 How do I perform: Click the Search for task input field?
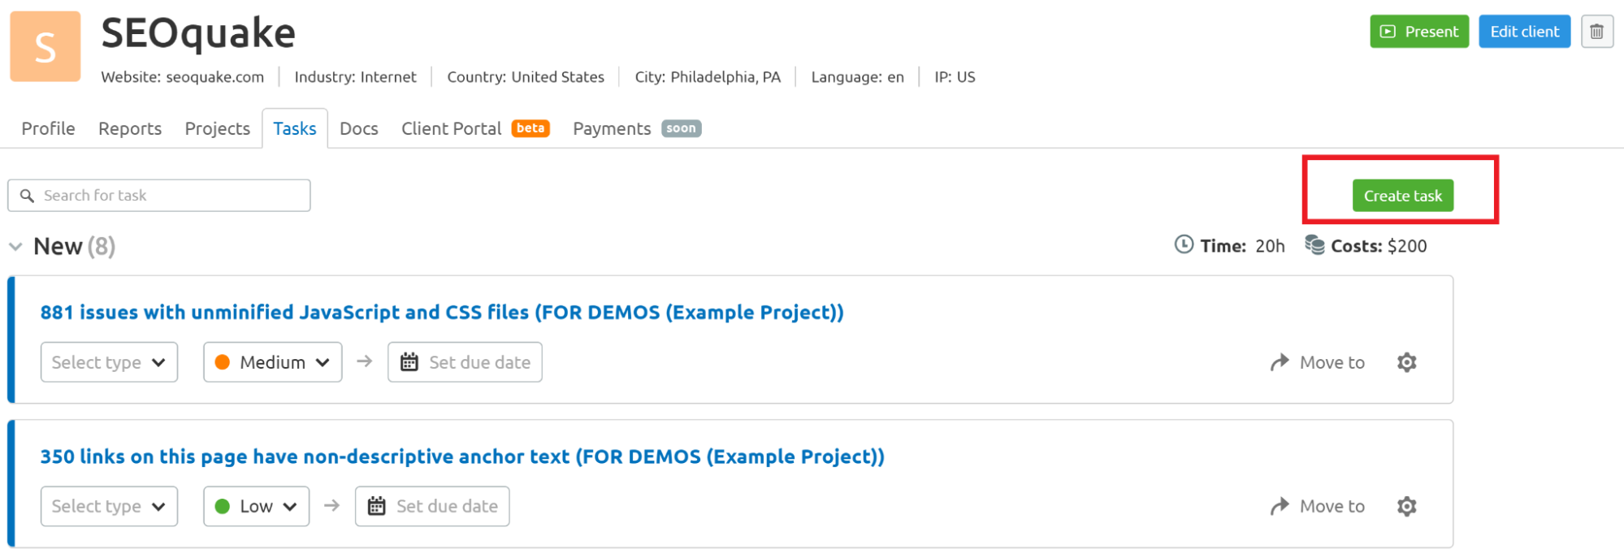[159, 196]
